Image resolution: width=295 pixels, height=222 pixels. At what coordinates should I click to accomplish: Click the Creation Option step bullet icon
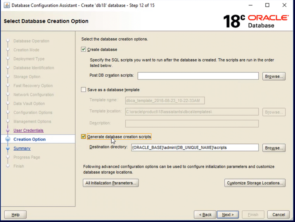(x=8, y=139)
